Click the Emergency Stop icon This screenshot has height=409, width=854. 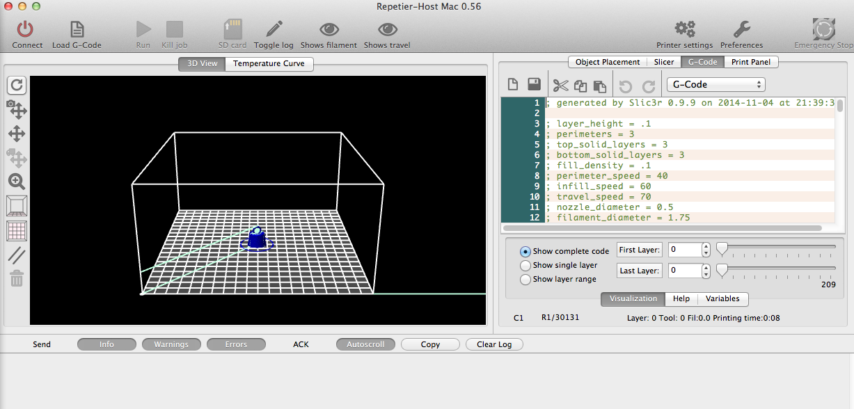tap(824, 29)
